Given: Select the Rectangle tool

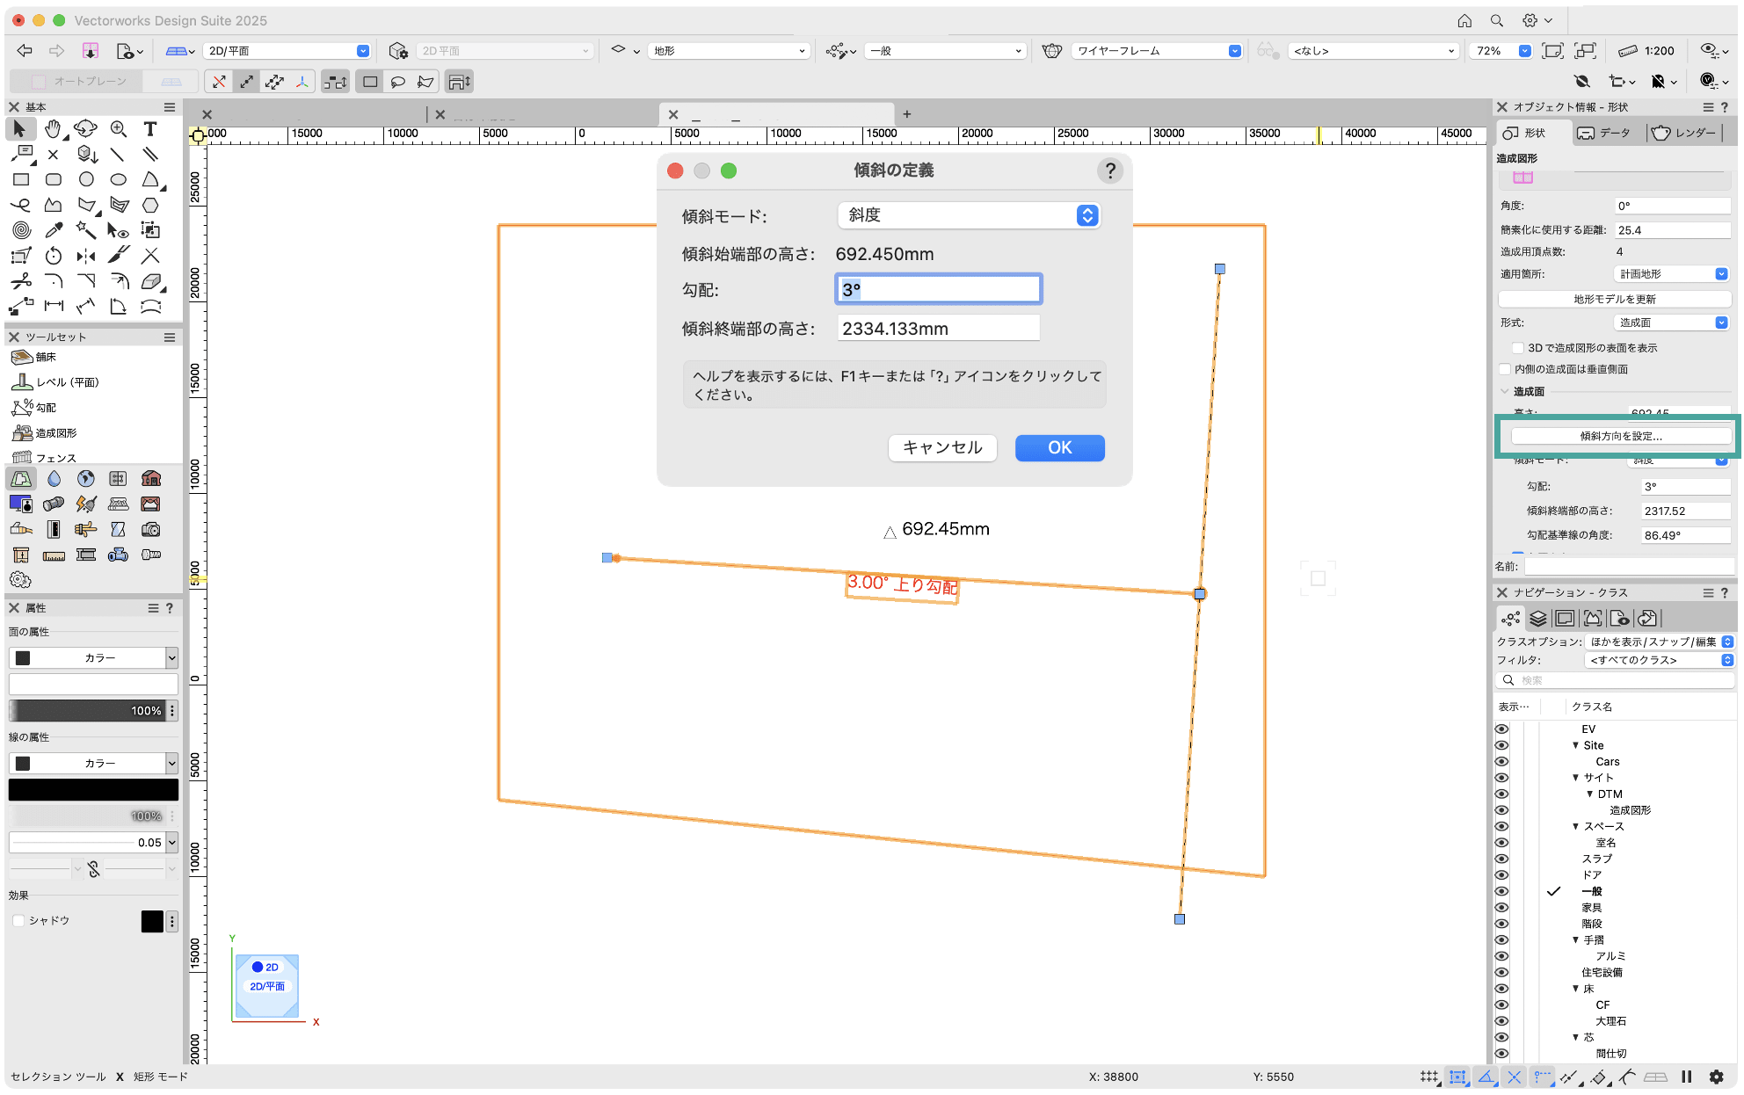Looking at the screenshot, I should coord(21,179).
